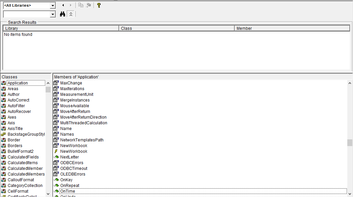
Task: Click the Search binoculars icon
Action: (x=62, y=14)
